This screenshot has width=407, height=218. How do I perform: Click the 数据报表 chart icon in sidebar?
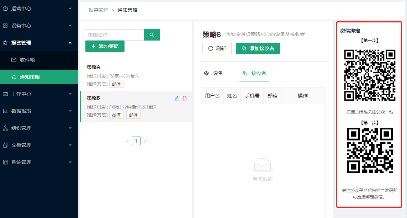pos(5,111)
